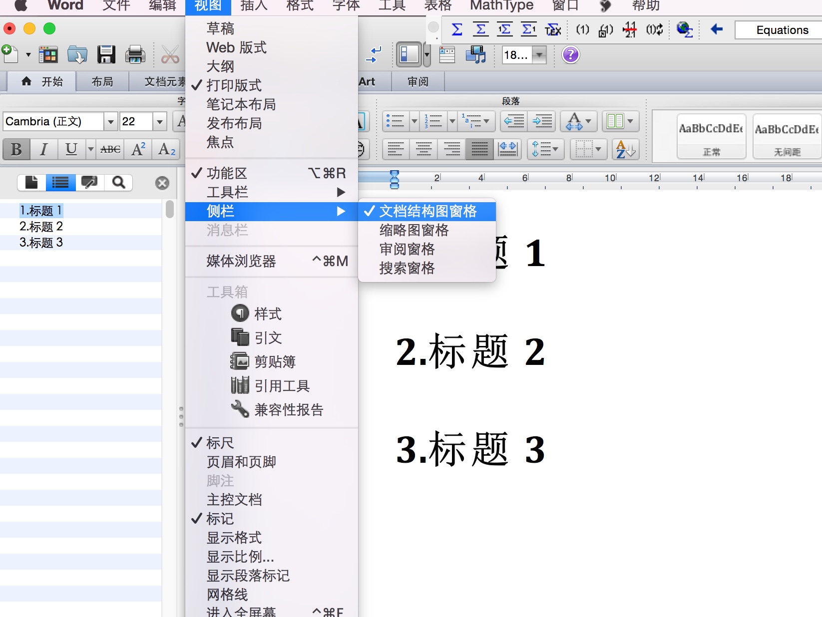Click the increase indent icon
This screenshot has width=822, height=617.
pyautogui.click(x=542, y=121)
